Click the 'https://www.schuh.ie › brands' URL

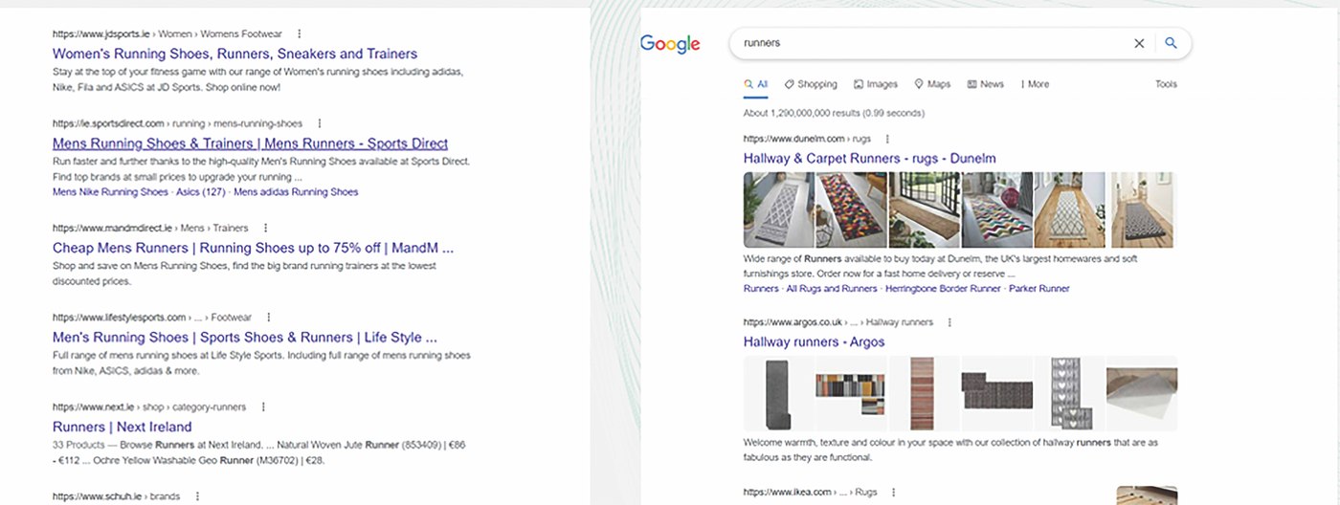tap(117, 496)
